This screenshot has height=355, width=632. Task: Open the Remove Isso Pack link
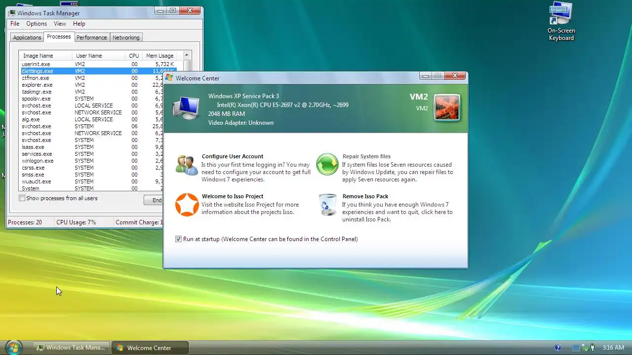[365, 196]
